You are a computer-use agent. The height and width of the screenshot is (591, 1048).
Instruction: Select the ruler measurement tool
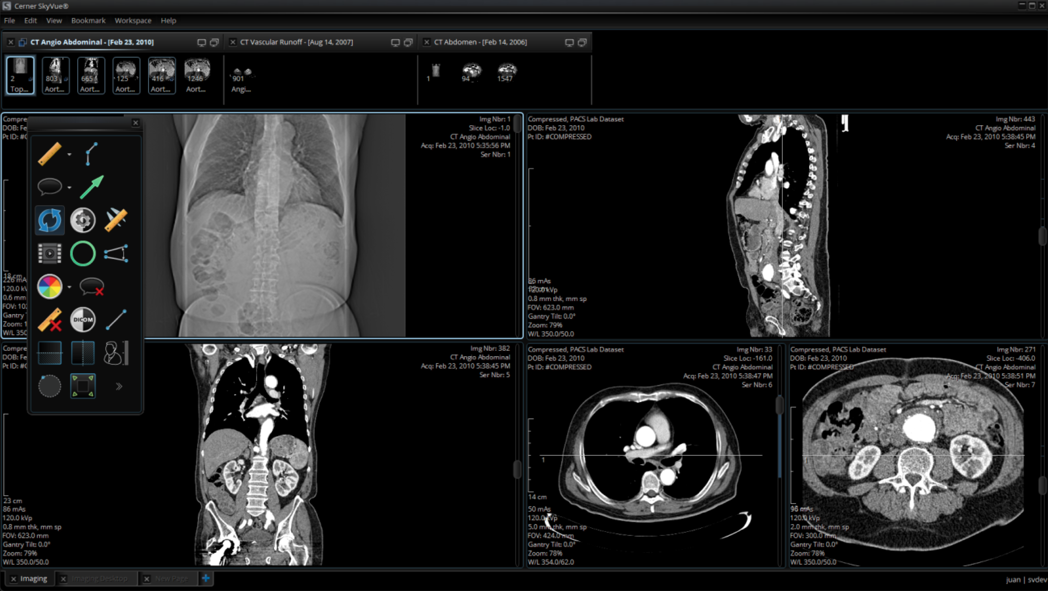(50, 154)
